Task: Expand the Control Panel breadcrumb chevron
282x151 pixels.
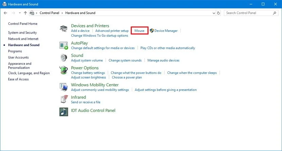Action: [37, 13]
